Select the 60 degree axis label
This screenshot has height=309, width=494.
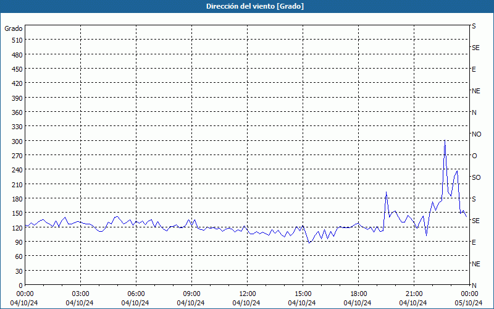(19, 256)
